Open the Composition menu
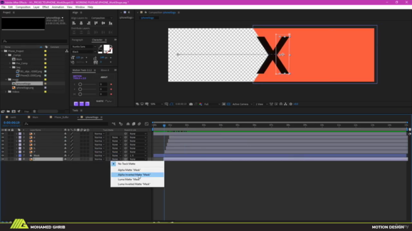Screen dimensions: 412x231 pyautogui.click(x=23, y=7)
